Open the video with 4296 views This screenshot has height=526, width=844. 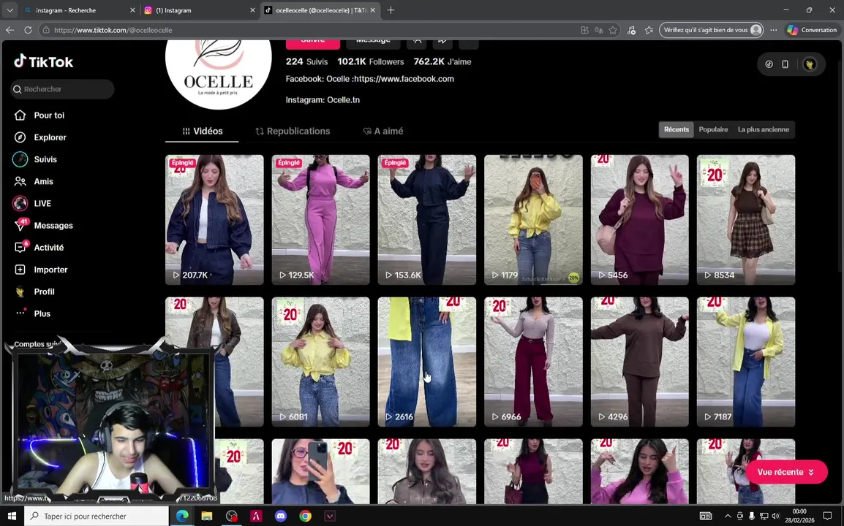click(x=639, y=362)
